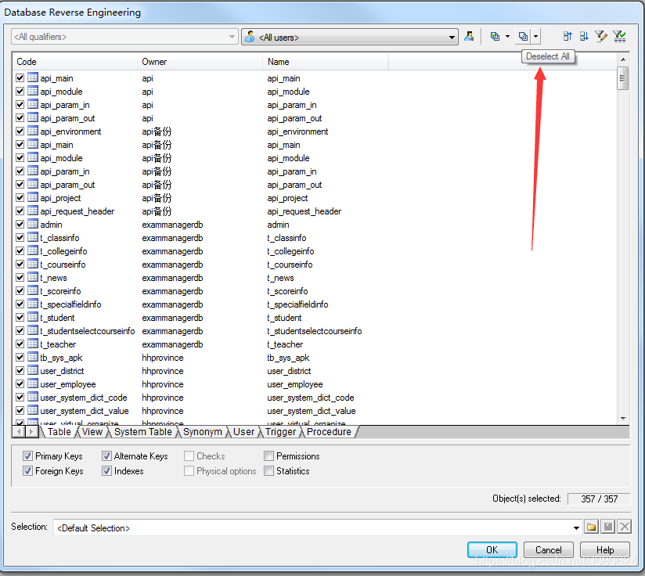Switch to the Table tab
This screenshot has width=645, height=576.
point(59,432)
